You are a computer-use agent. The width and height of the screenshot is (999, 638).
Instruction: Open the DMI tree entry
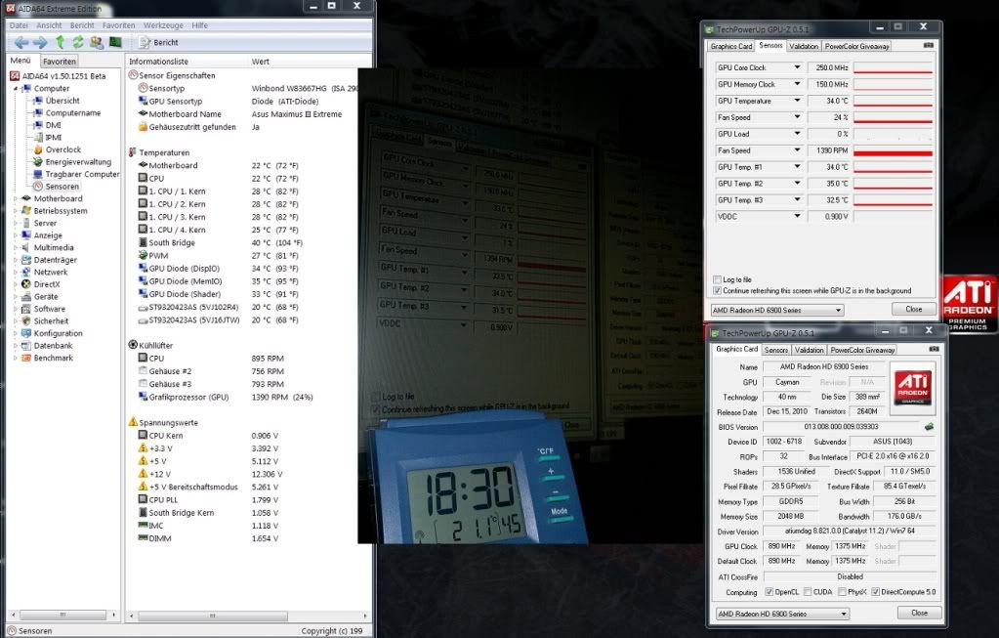coord(54,125)
